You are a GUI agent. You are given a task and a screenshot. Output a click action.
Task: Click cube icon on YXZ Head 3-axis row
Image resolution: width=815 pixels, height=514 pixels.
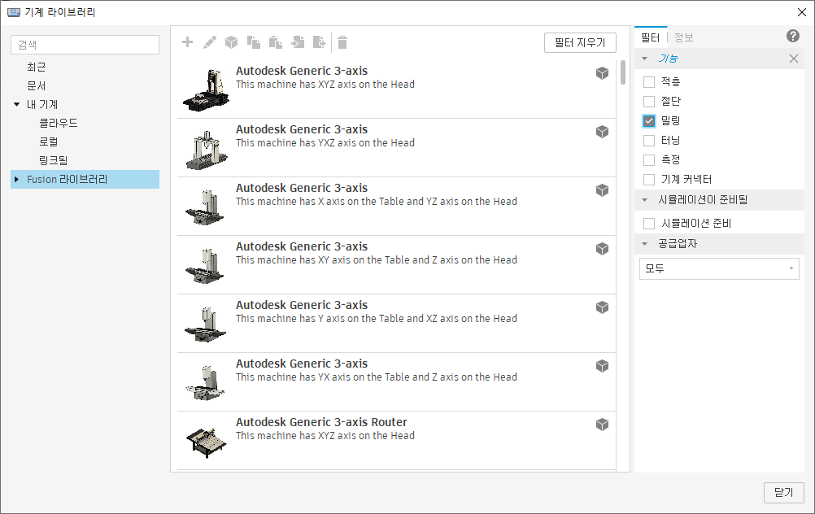[x=602, y=132]
